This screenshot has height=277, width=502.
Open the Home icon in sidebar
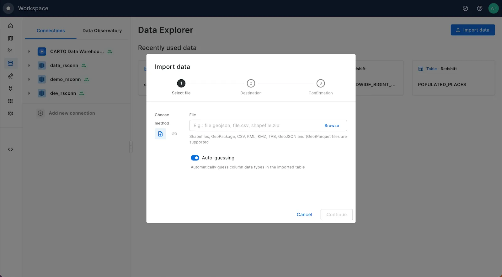[x=10, y=26]
